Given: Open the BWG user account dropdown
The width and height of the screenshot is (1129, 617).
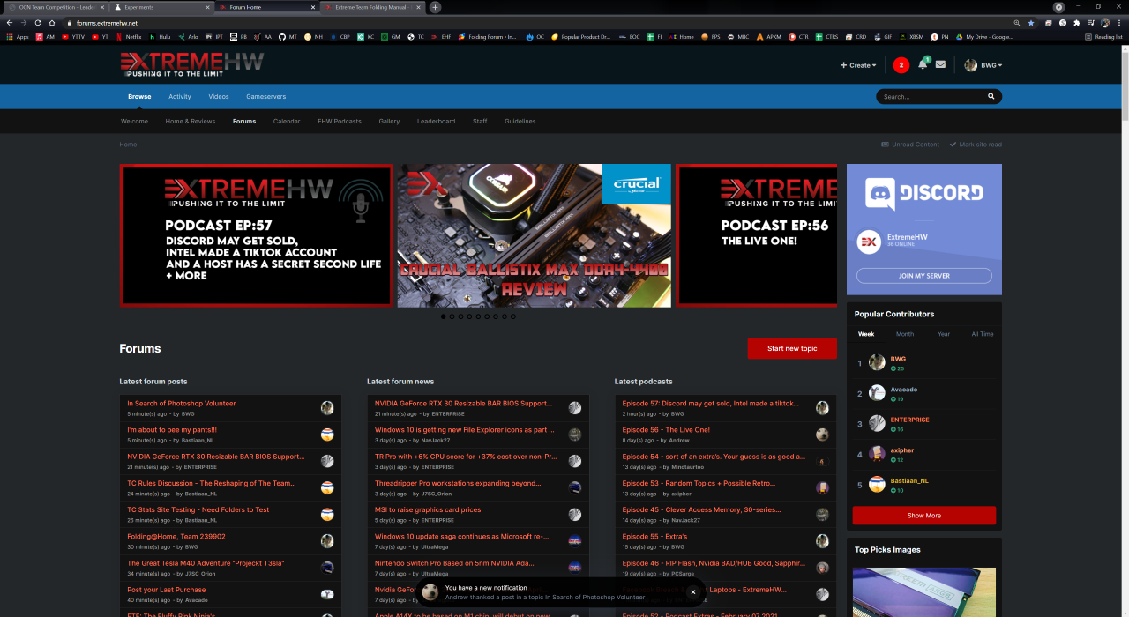Looking at the screenshot, I should click(x=983, y=65).
